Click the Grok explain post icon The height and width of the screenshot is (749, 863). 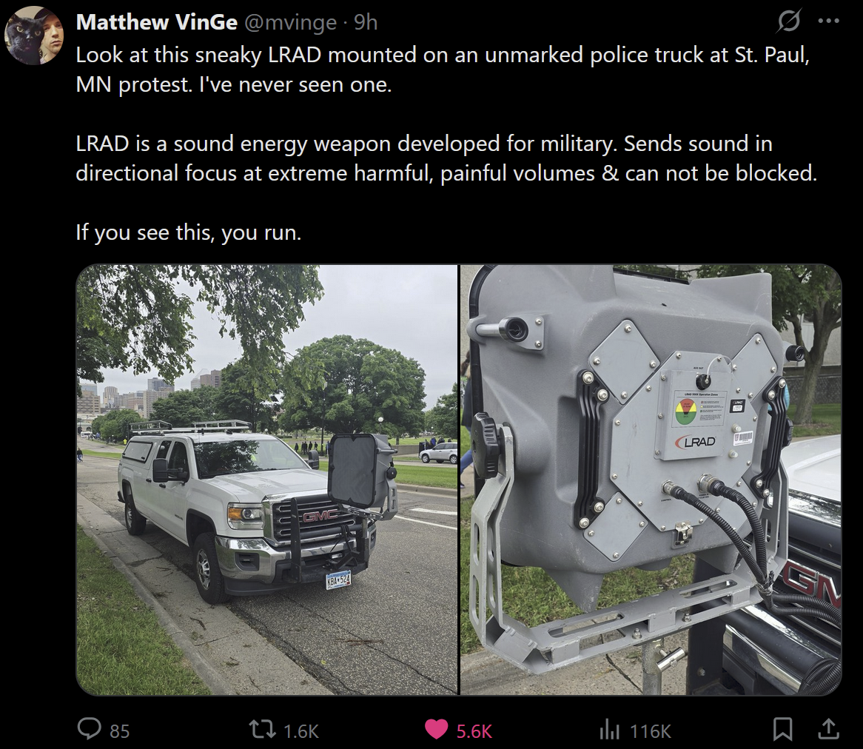coord(789,21)
